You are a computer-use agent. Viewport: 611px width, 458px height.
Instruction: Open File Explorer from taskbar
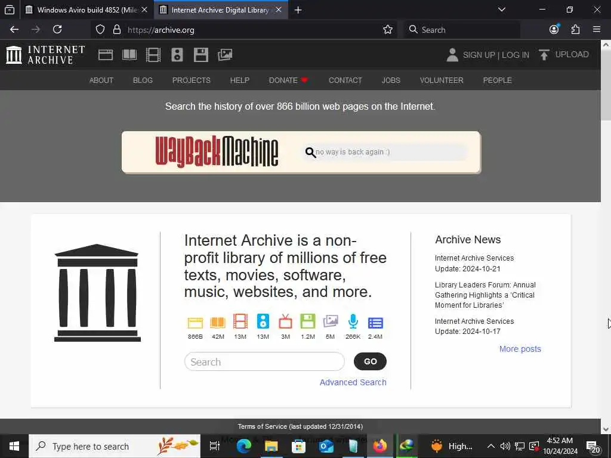coord(271,446)
